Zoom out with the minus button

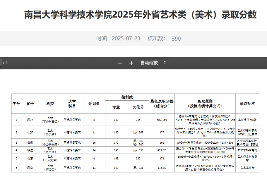click(120, 63)
